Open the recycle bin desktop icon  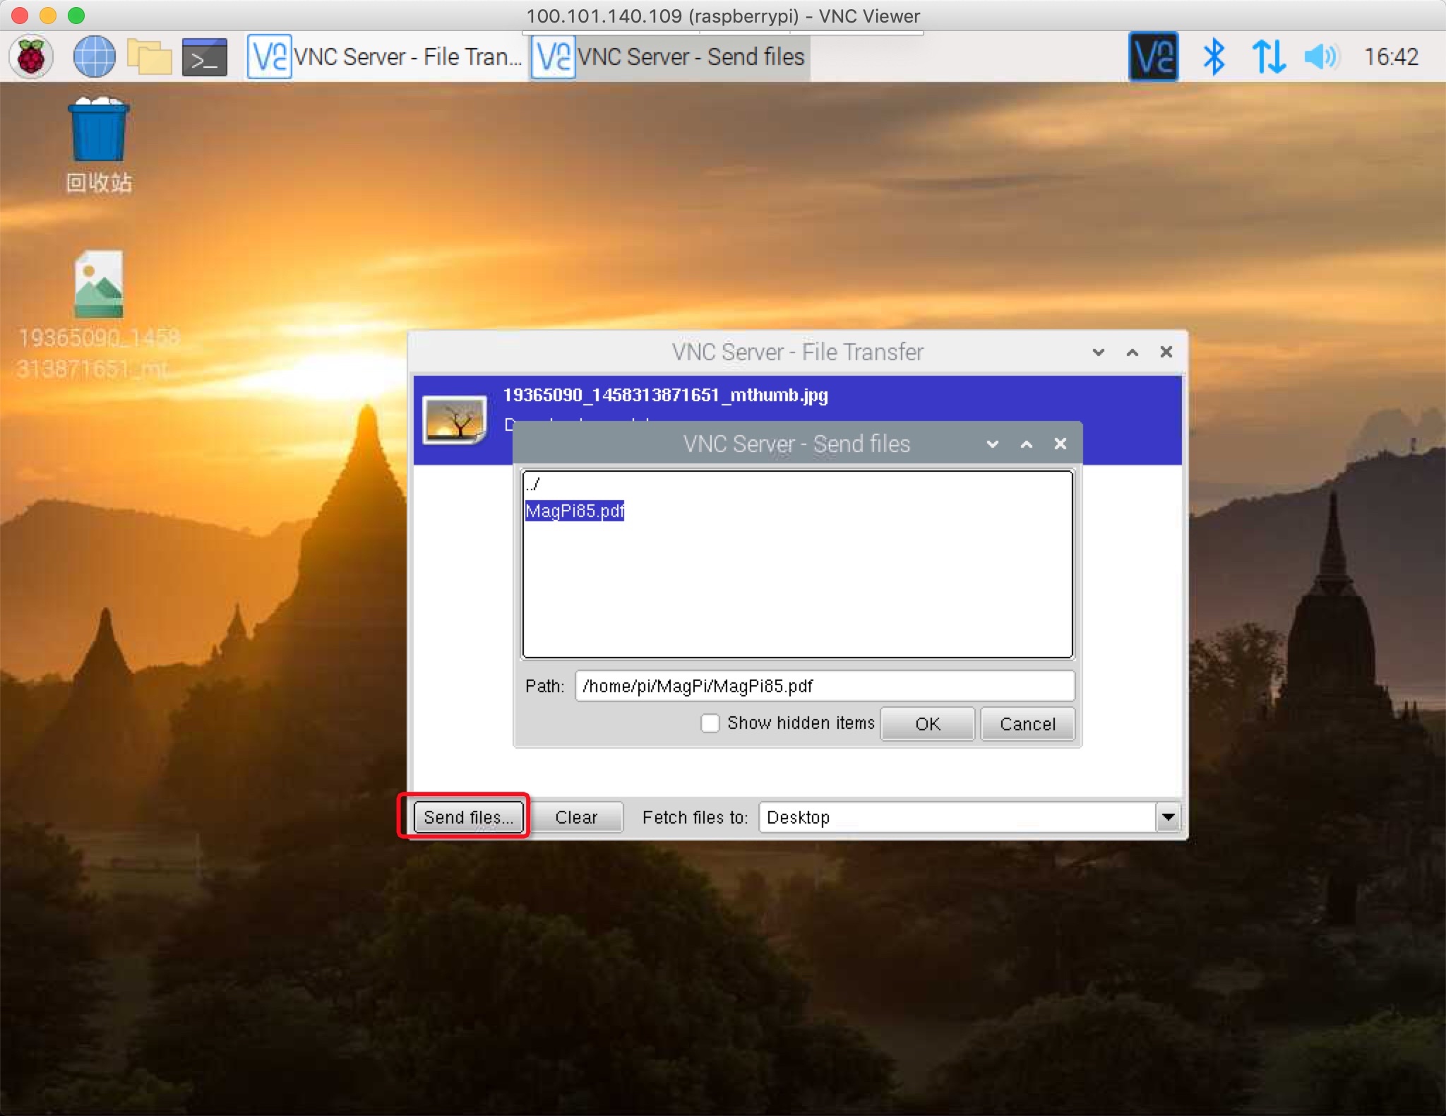click(98, 131)
